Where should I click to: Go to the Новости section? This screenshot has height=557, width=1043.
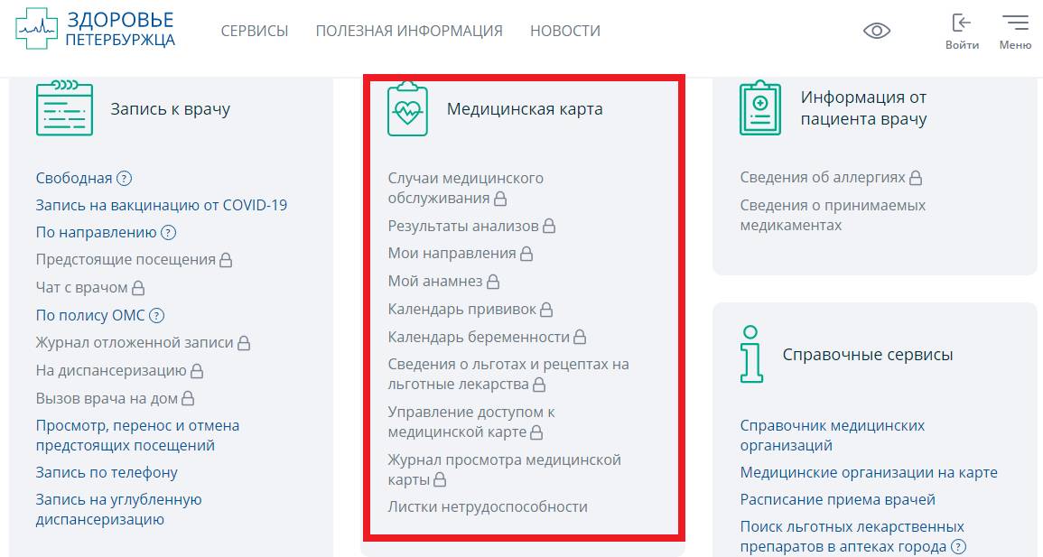564,31
